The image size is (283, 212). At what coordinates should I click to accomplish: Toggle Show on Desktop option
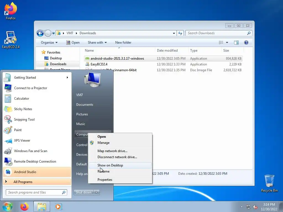[120, 165]
